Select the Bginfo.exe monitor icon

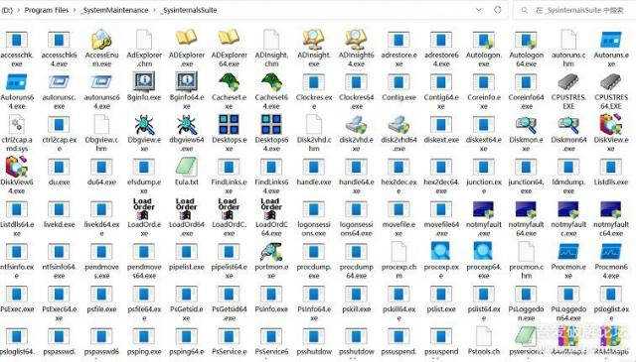144,81
